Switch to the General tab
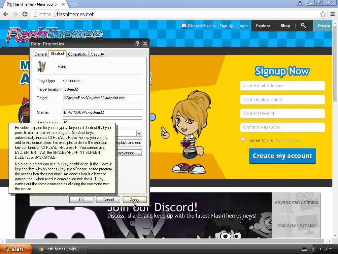338x254 pixels. (x=41, y=54)
